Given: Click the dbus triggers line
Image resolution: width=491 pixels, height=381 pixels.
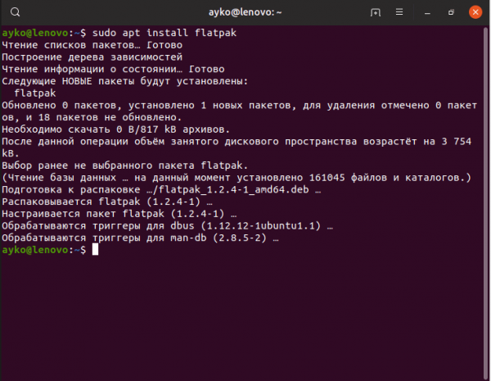Looking at the screenshot, I should 167,226.
